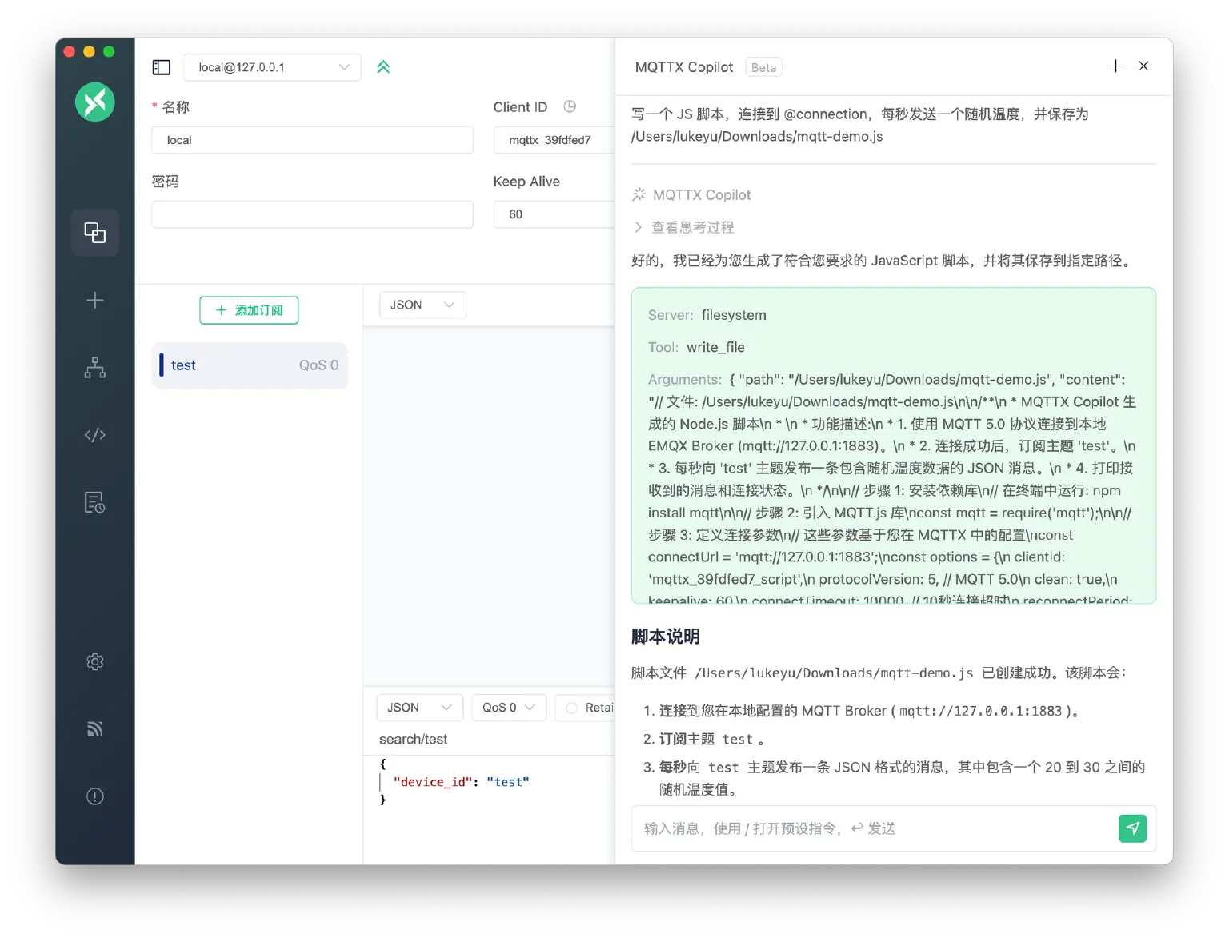Open the local@127.0.0.1 connection dropdown
This screenshot has width=1229, height=938.
click(272, 67)
